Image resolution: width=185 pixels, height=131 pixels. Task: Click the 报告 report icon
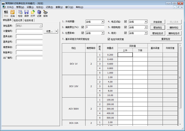(46, 13)
